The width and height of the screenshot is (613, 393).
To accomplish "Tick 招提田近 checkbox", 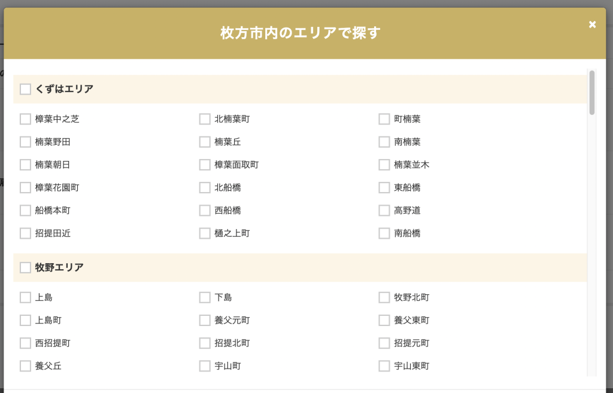I will pos(25,233).
